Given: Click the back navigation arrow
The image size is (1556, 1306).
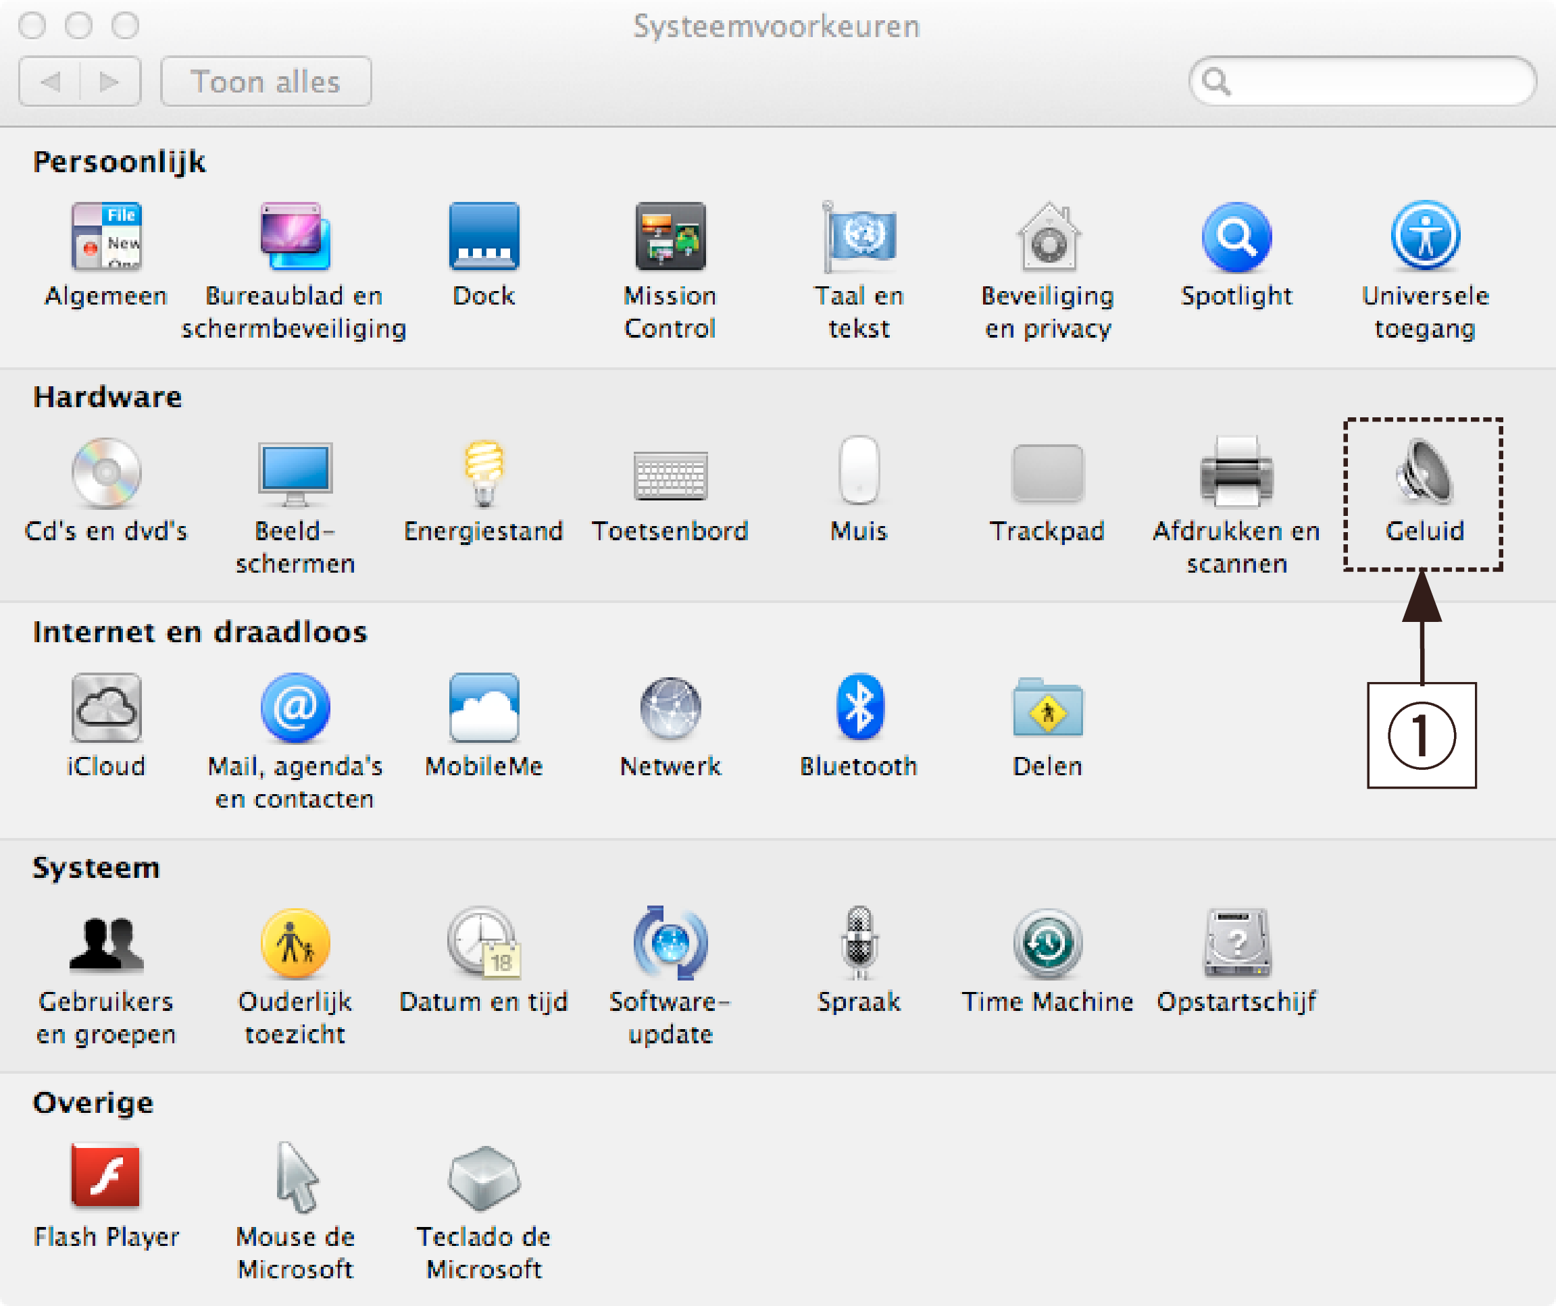Looking at the screenshot, I should (51, 82).
